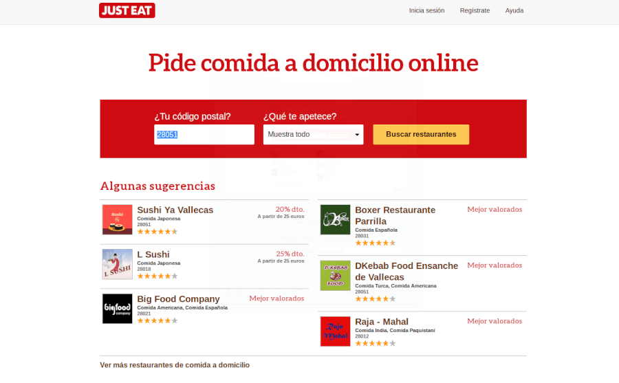Click star rating of Raja - Mahal
The image size is (619, 383).
coord(376,344)
